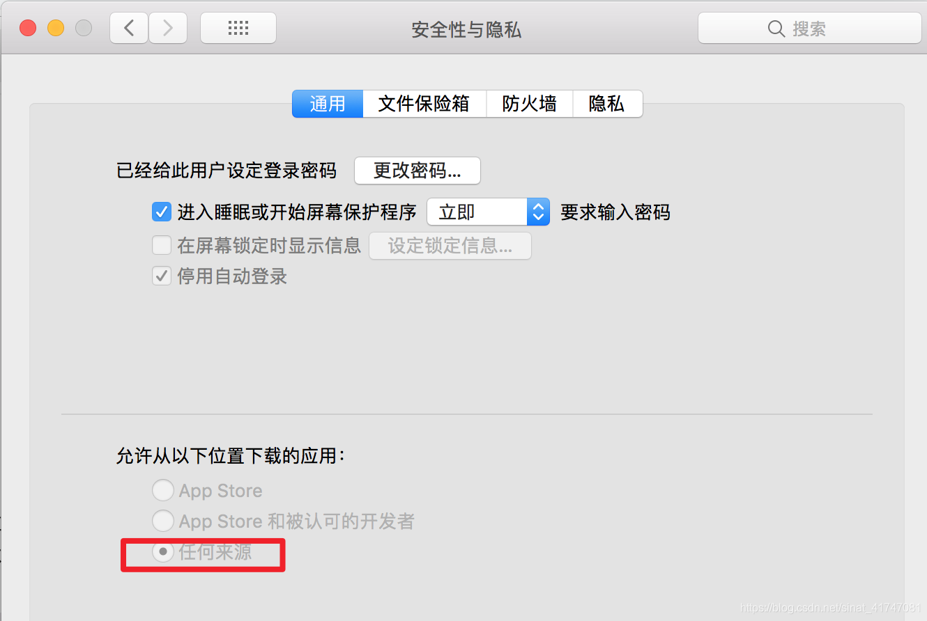Image resolution: width=927 pixels, height=621 pixels.
Task: Click the red close window button
Action: [x=28, y=29]
